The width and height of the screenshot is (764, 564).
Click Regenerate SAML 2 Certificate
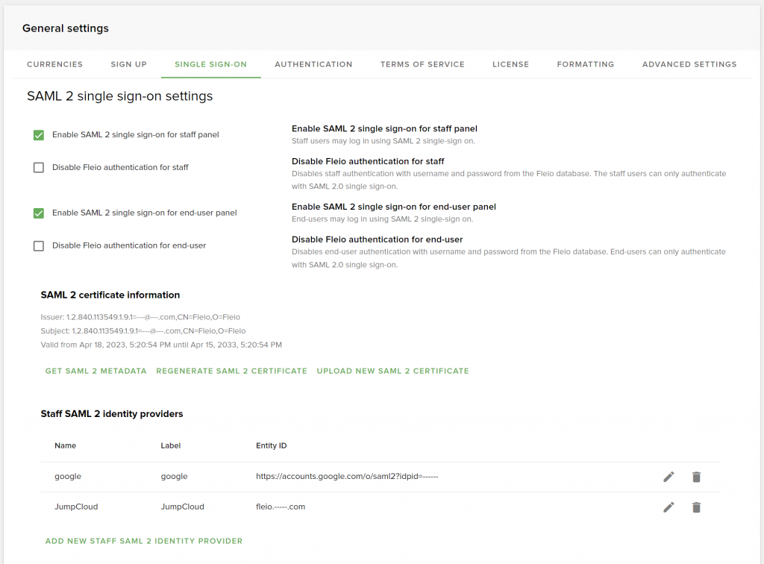(x=231, y=371)
